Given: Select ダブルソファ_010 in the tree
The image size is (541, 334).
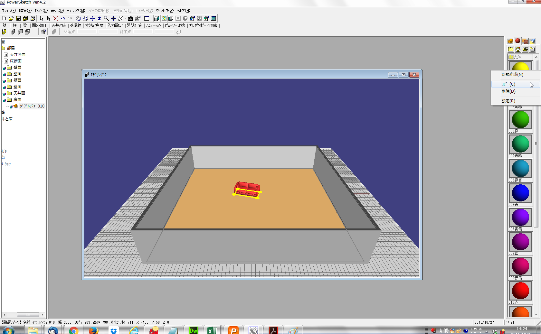Looking at the screenshot, I should point(32,106).
